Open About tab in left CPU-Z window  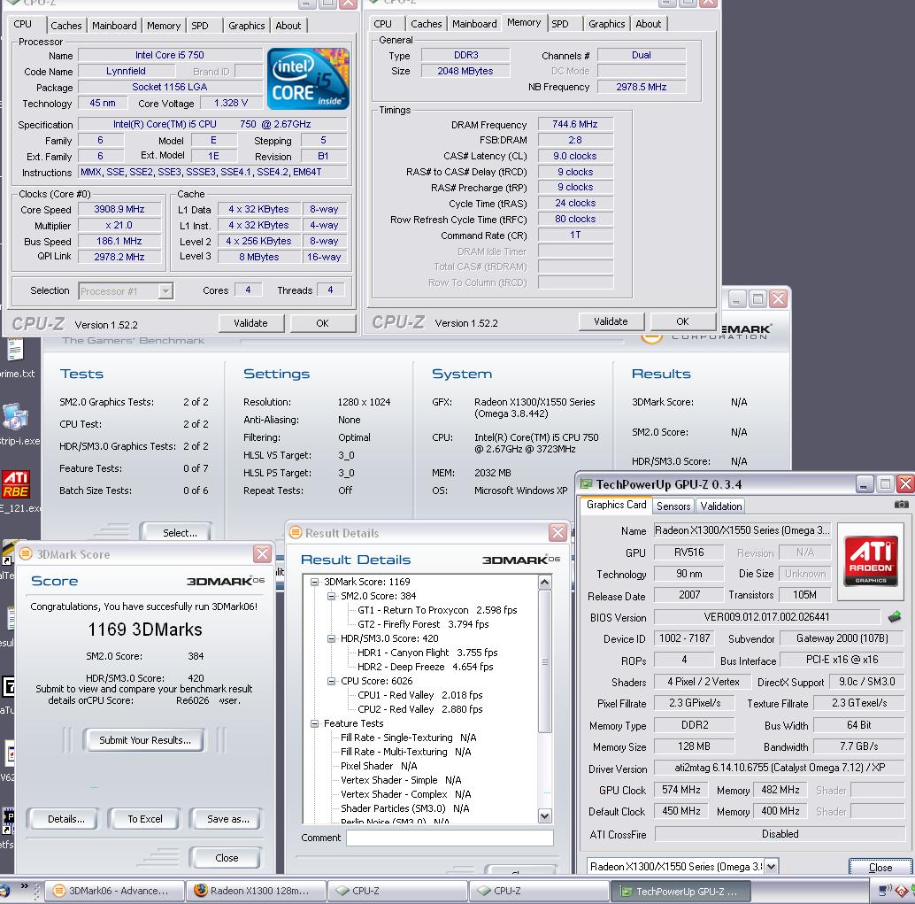[x=288, y=26]
